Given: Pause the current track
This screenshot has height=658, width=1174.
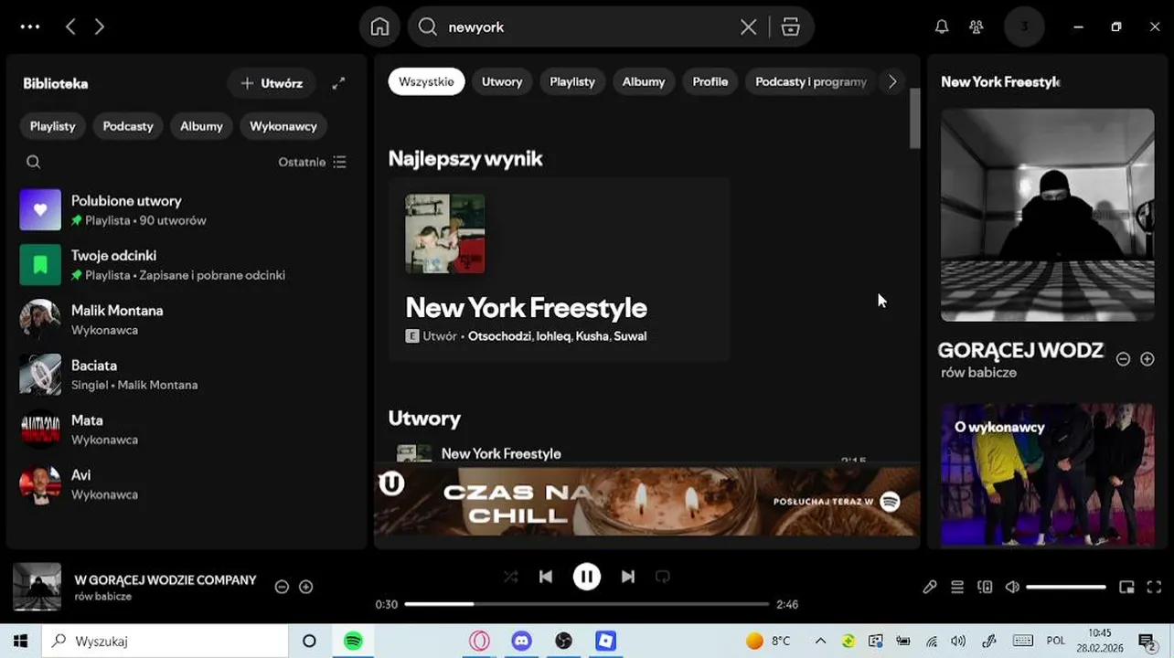Looking at the screenshot, I should coord(587,577).
